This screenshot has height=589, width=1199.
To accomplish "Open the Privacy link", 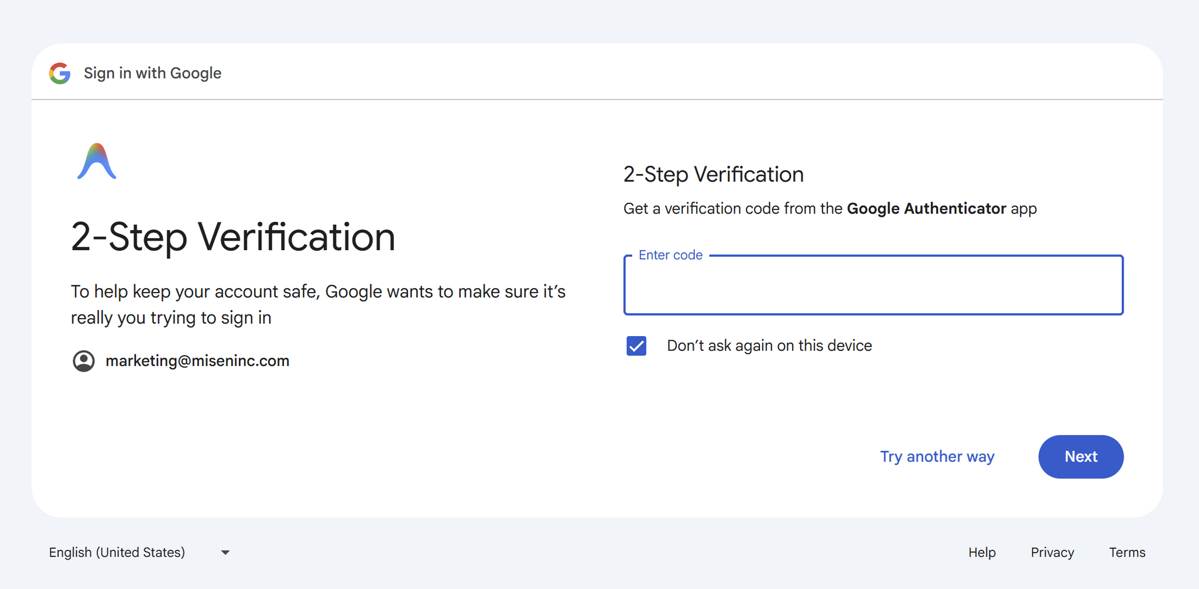I will 1052,552.
